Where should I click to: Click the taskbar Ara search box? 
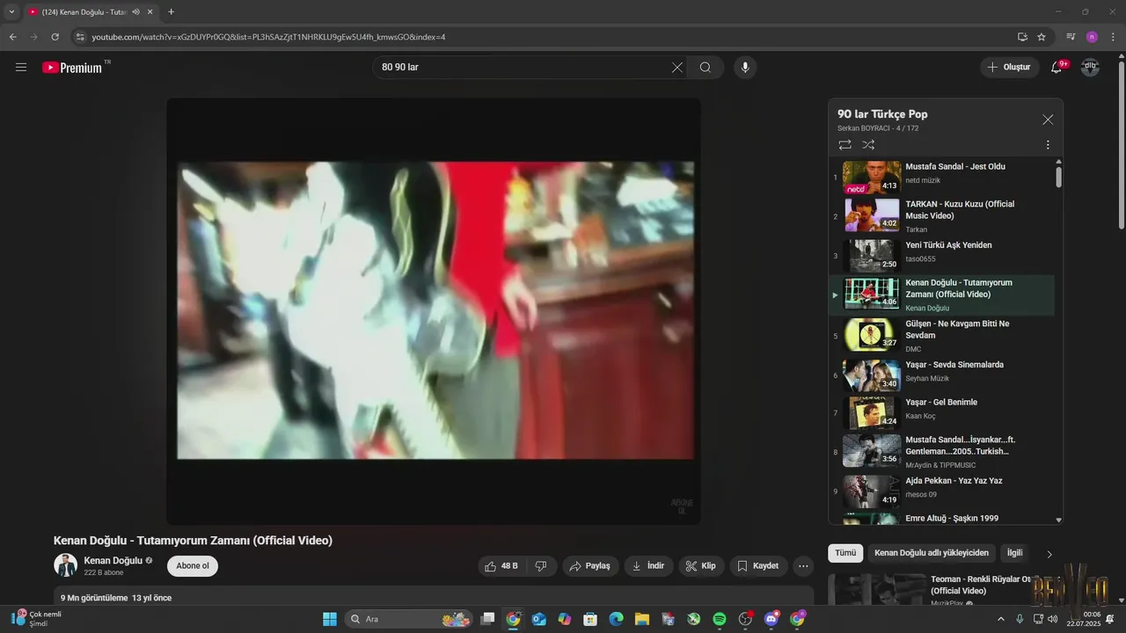click(x=409, y=619)
